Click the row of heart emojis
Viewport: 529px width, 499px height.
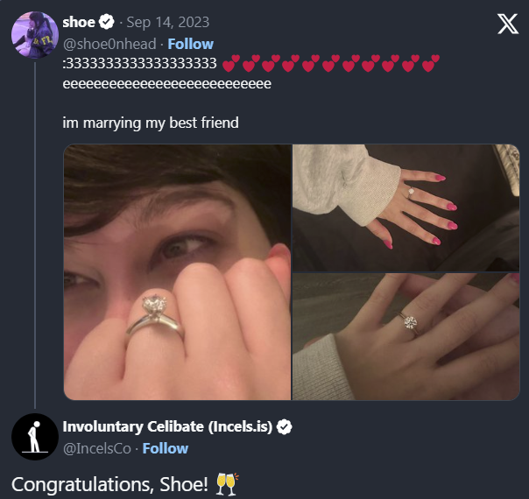[x=331, y=64]
